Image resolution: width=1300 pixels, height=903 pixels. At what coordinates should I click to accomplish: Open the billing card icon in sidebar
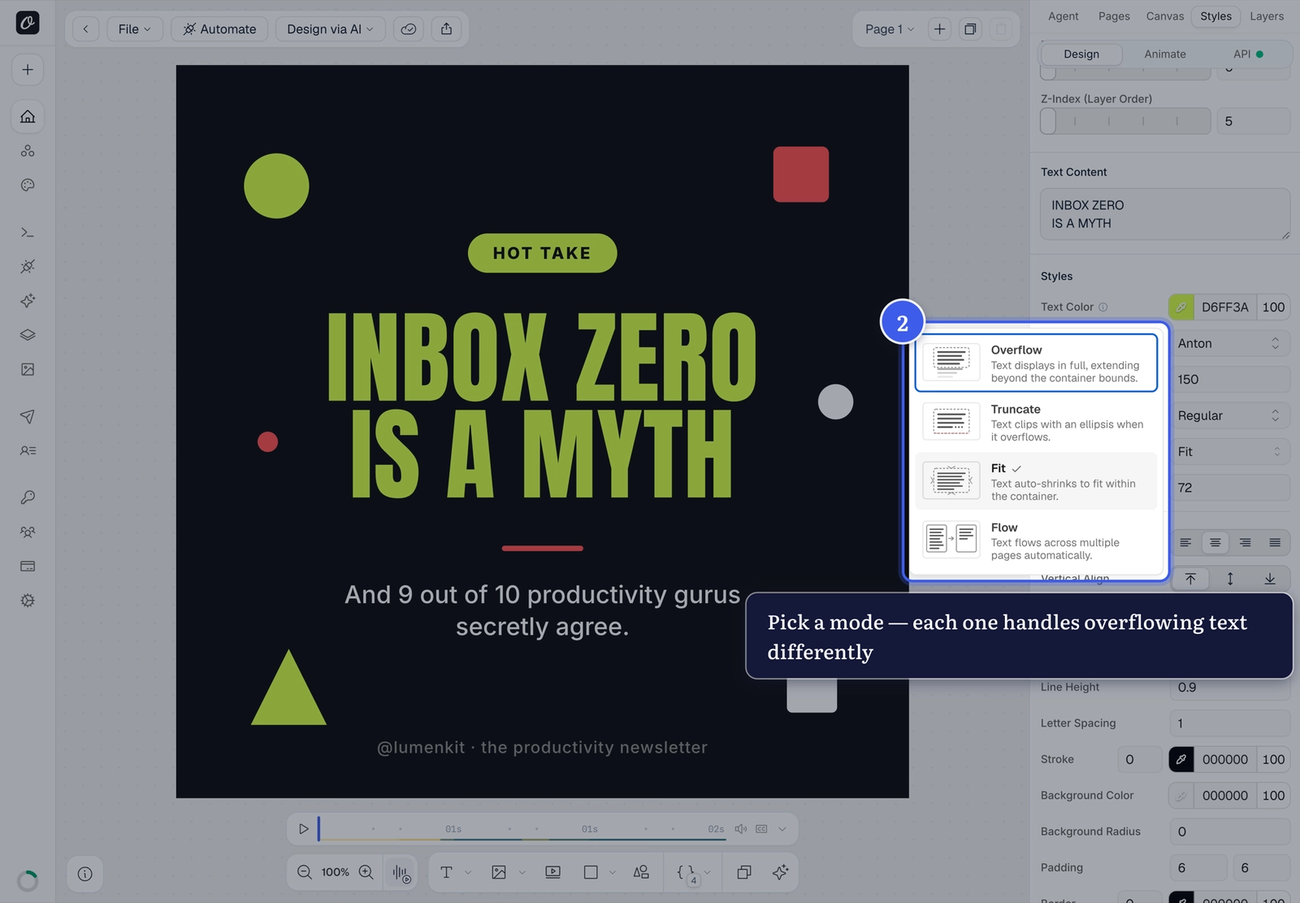(x=28, y=566)
